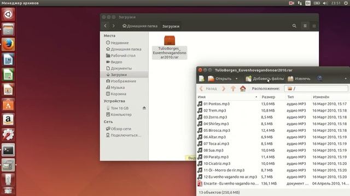Click forward arrow in Загрузки file manager

coord(113,26)
